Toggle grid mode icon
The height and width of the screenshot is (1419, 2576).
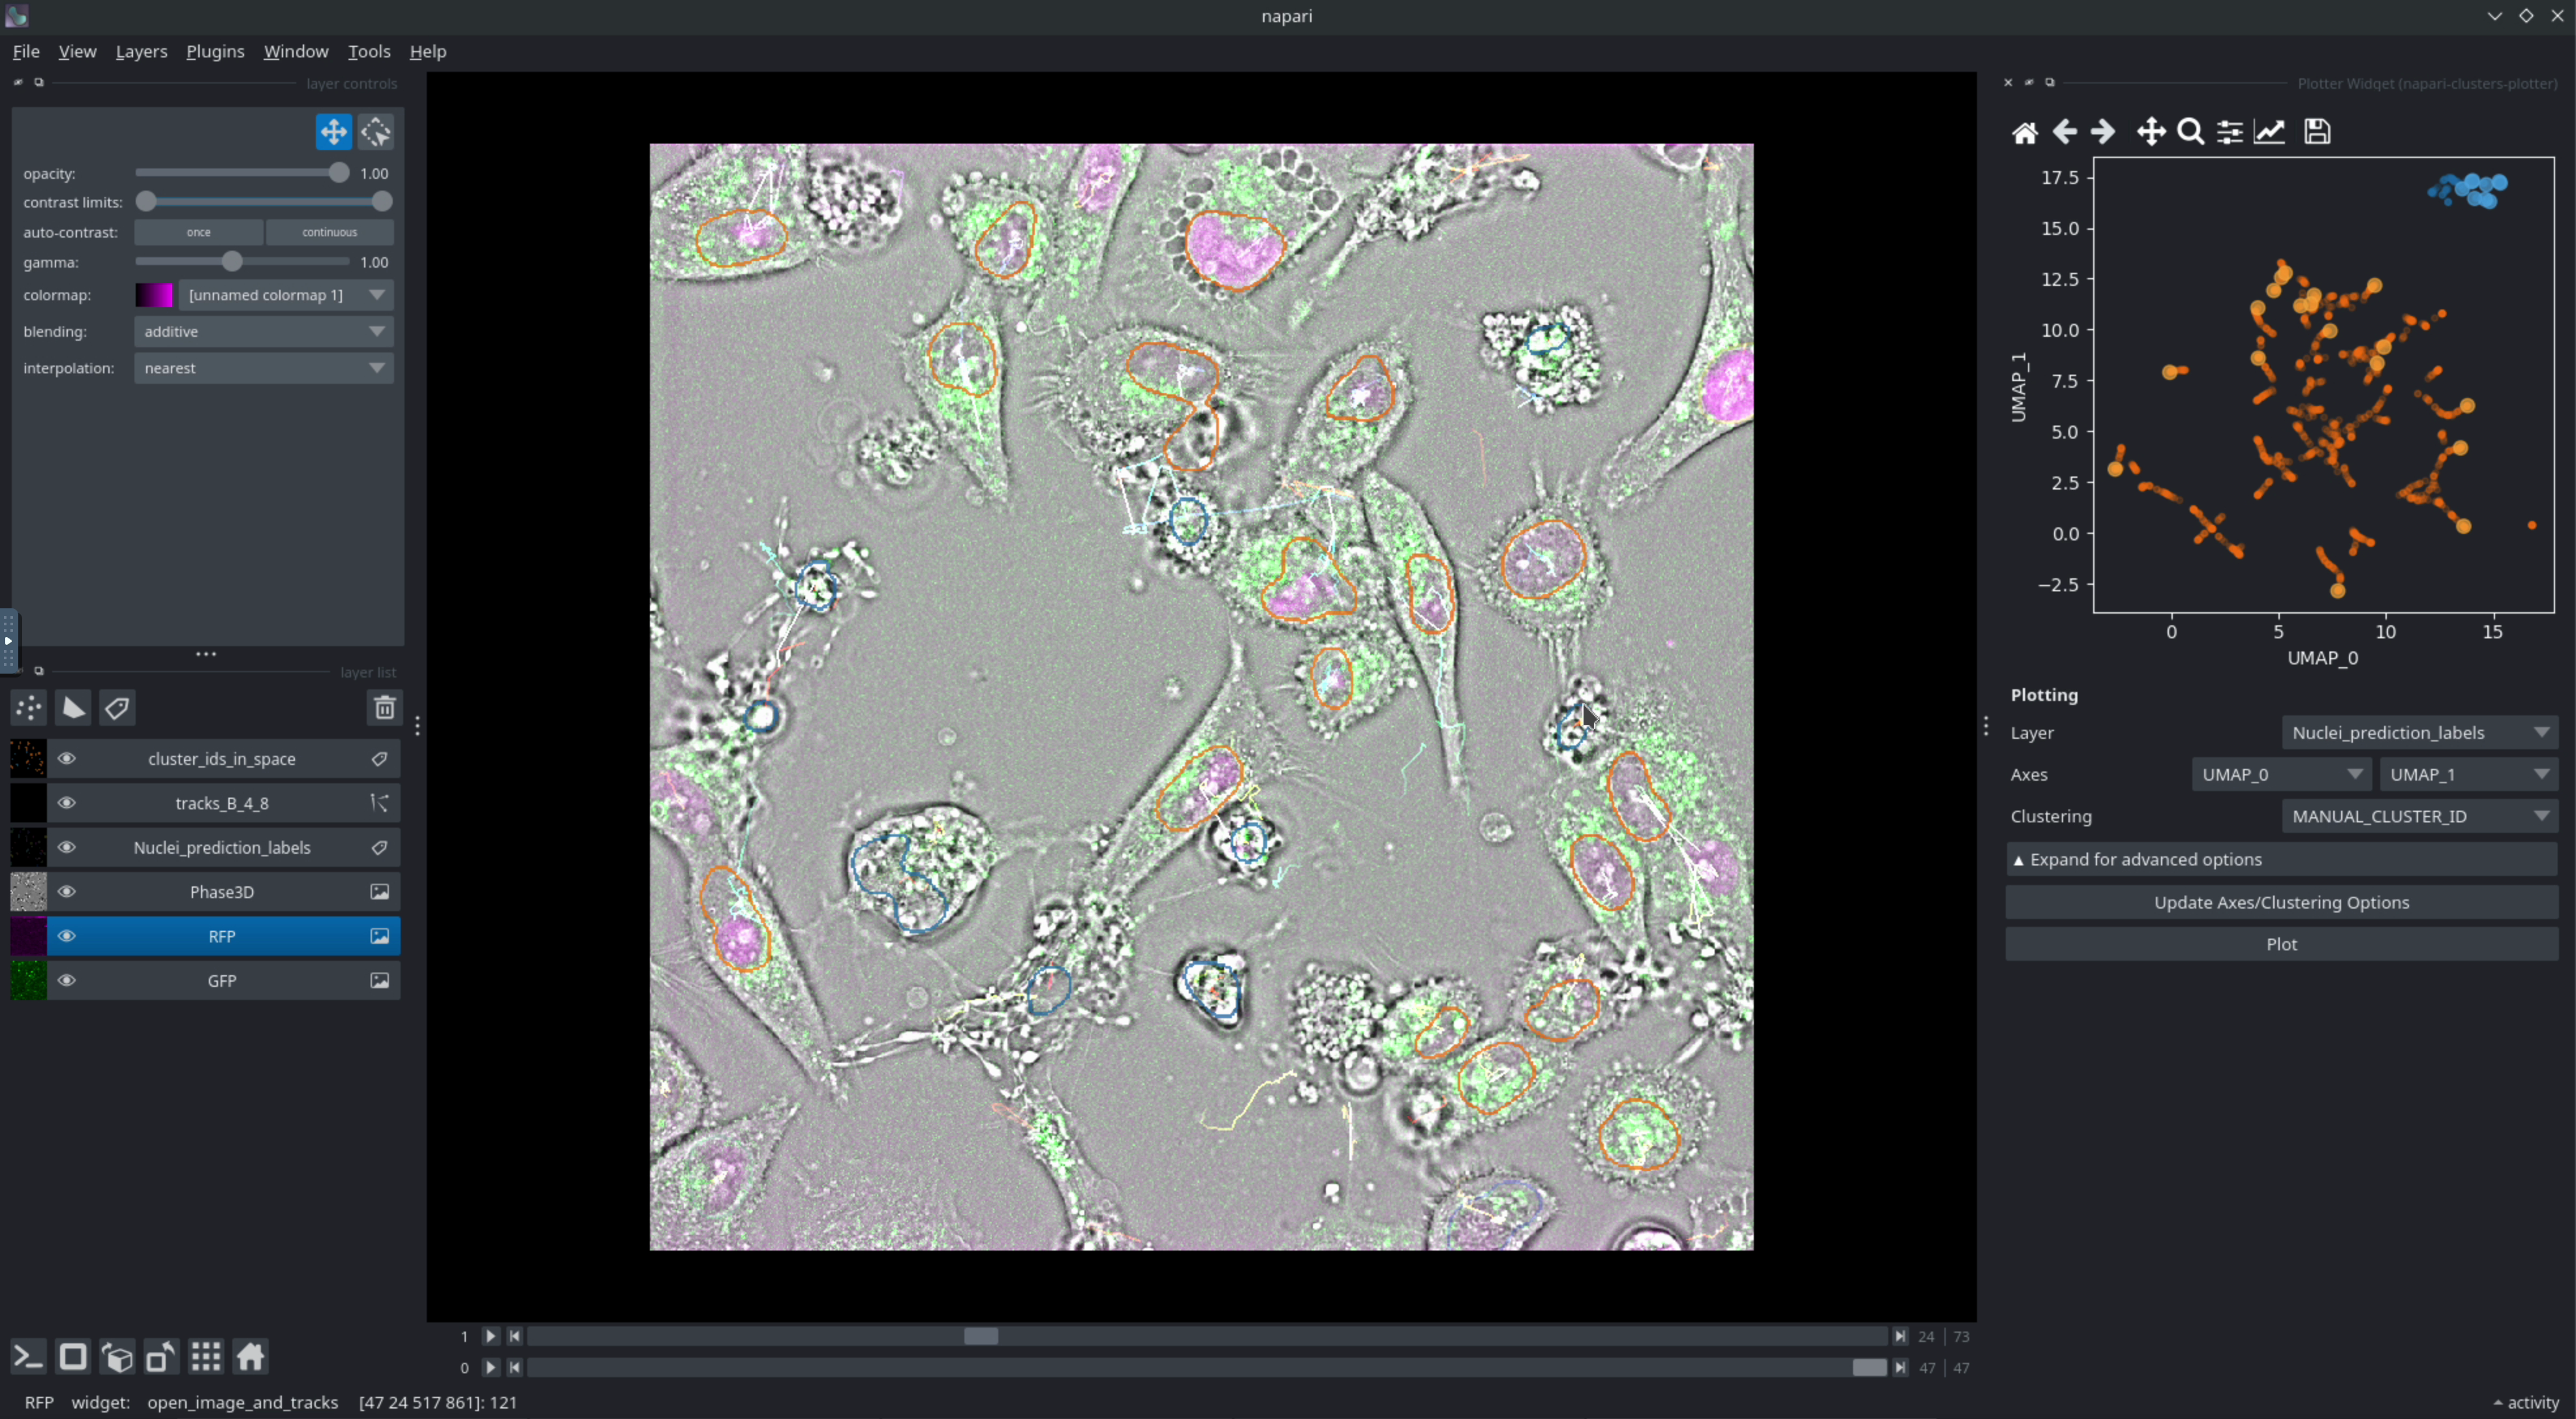click(x=206, y=1357)
